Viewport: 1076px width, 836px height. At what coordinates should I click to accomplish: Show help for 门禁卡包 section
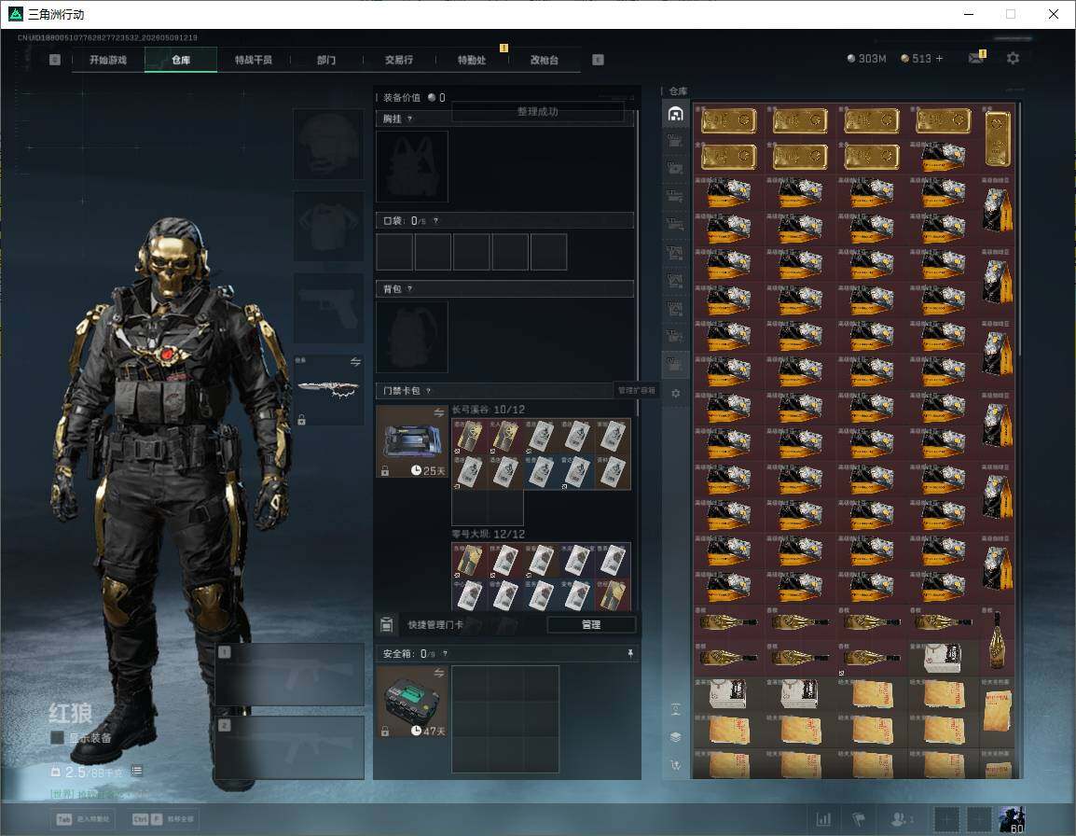pos(428,391)
